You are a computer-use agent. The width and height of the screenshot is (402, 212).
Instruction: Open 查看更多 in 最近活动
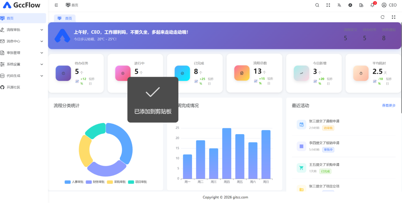(x=389, y=105)
